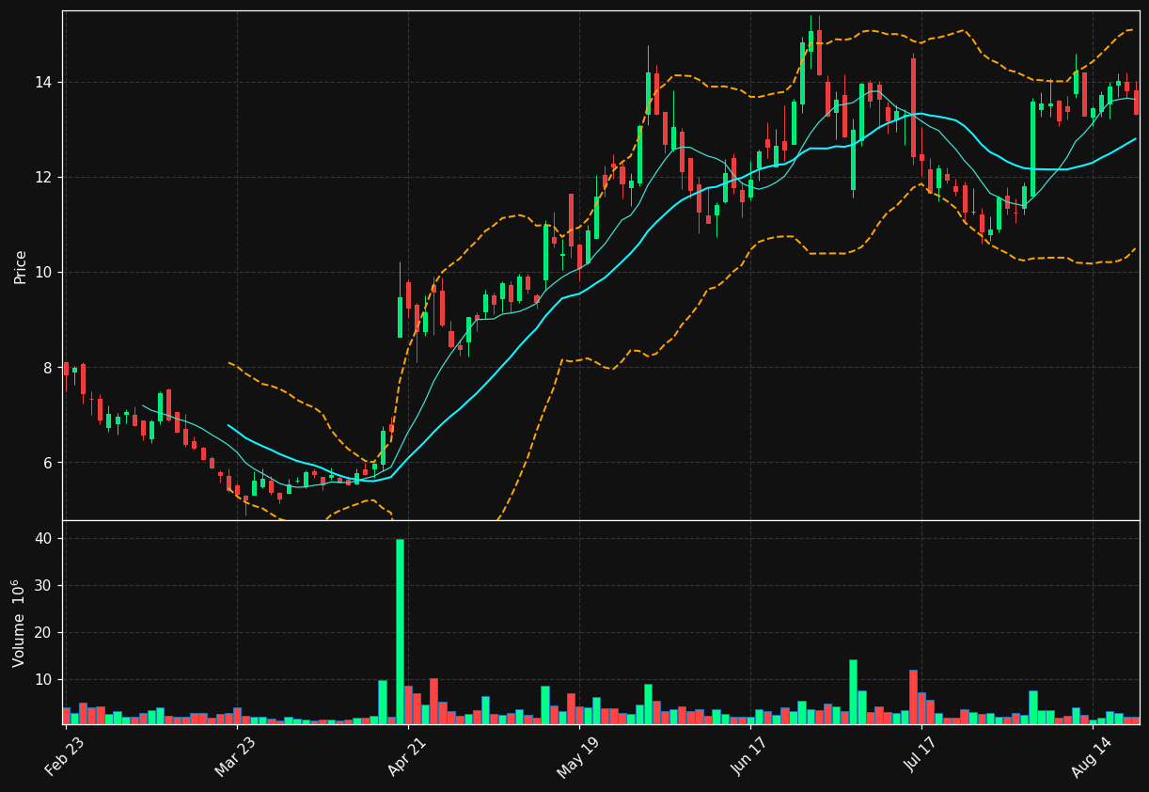The image size is (1149, 792).
Task: Click the 14 price tick label
Action: coord(45,83)
